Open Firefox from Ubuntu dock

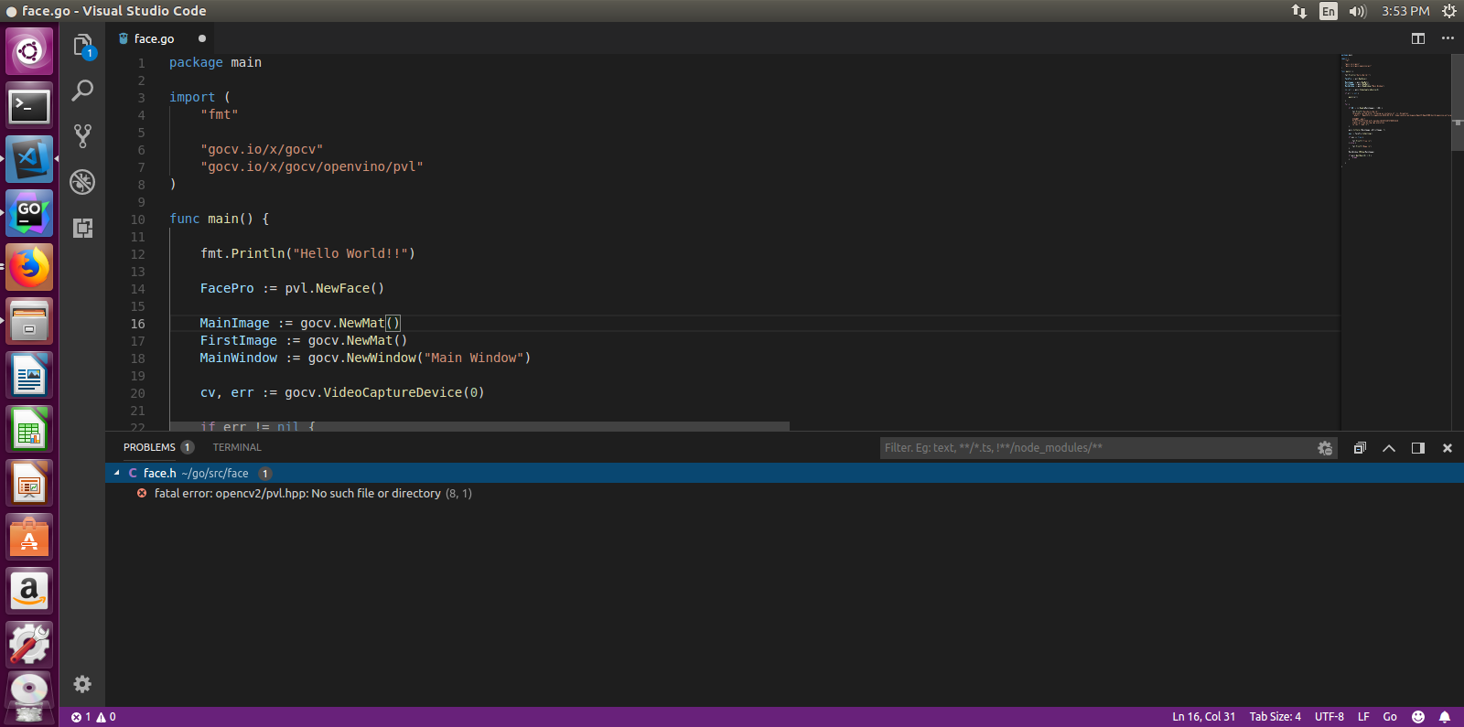point(29,267)
